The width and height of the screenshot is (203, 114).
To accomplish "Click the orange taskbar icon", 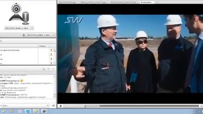I will click(x=12, y=111).
